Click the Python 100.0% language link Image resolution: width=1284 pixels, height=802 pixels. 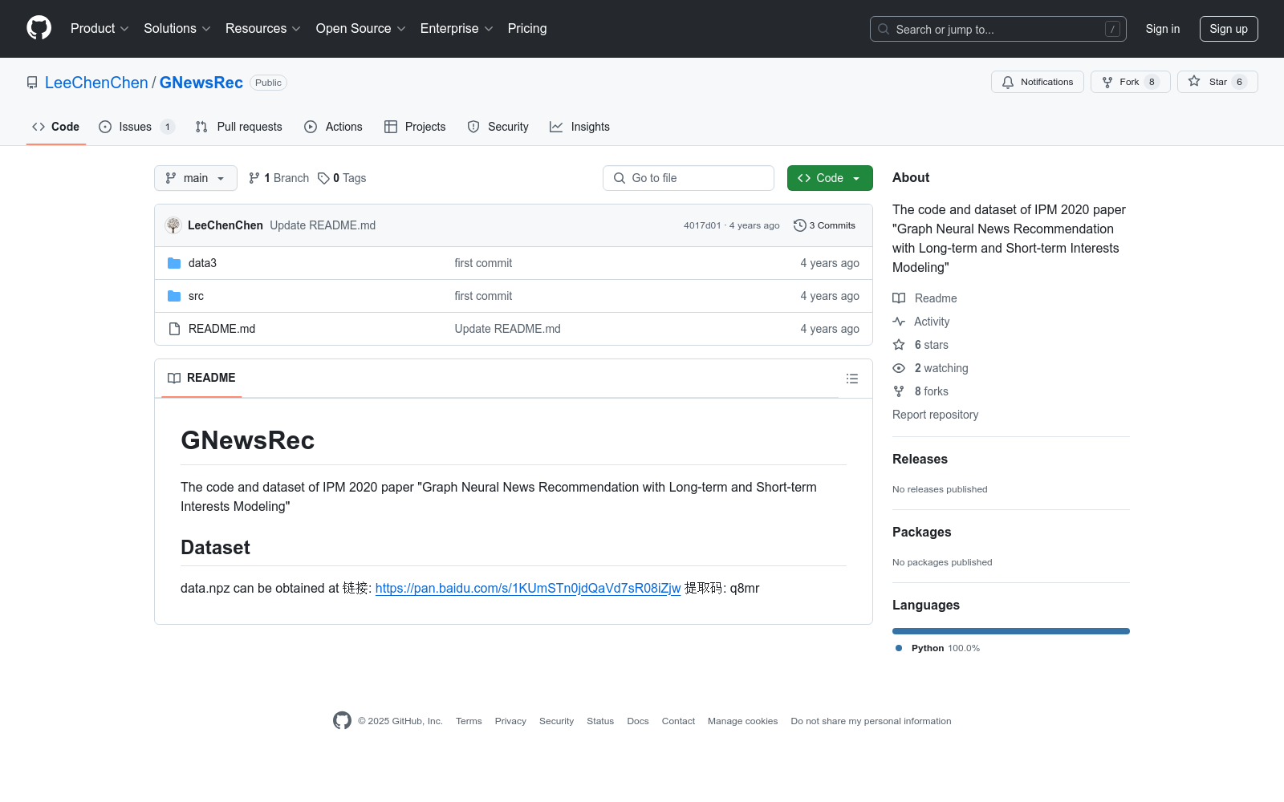coord(938,648)
